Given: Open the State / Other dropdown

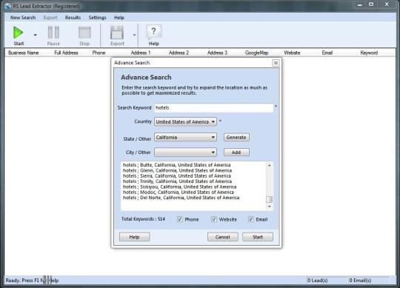Looking at the screenshot, I should click(x=185, y=138).
